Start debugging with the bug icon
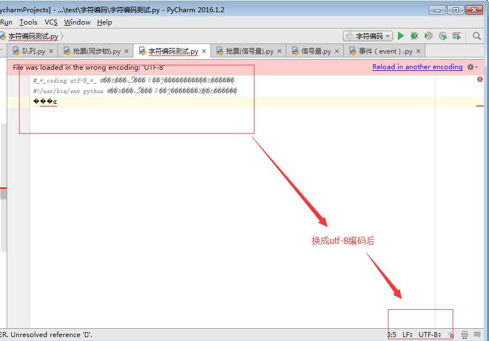489x341 pixels. pos(414,36)
